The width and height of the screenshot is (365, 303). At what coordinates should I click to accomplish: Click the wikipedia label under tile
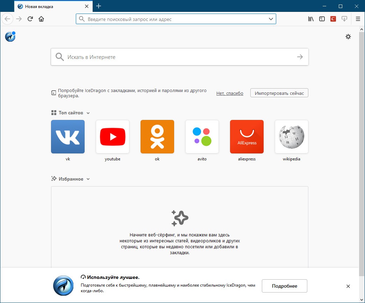coord(292,159)
